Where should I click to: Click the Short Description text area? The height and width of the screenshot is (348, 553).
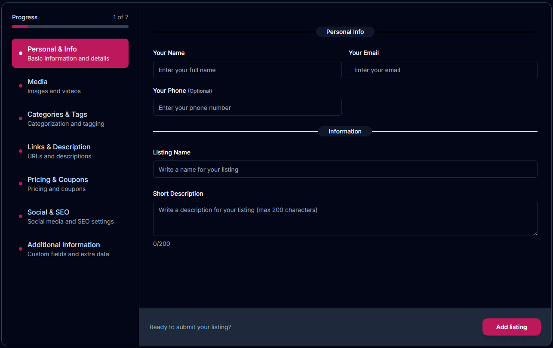[345, 219]
